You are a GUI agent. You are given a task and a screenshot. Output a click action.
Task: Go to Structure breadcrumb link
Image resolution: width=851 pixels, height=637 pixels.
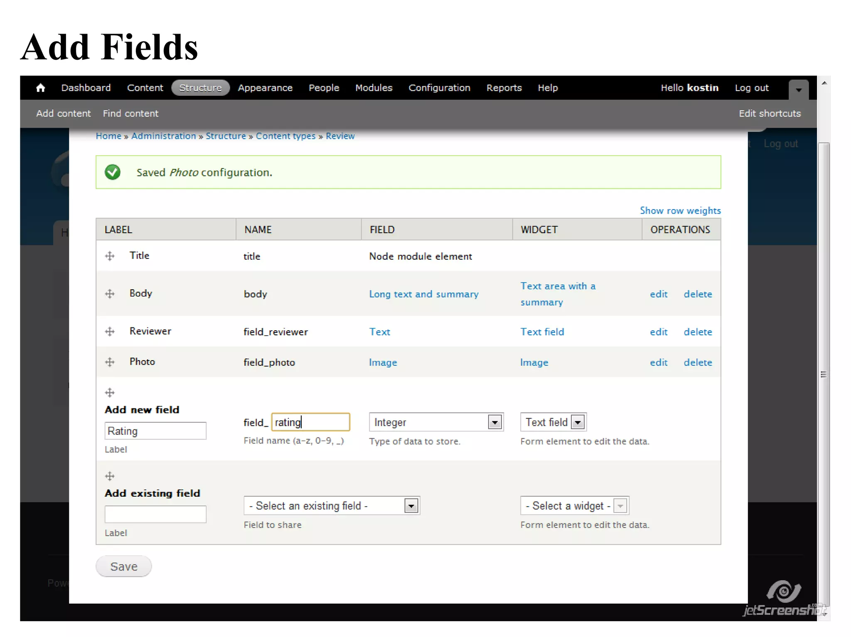pyautogui.click(x=226, y=136)
